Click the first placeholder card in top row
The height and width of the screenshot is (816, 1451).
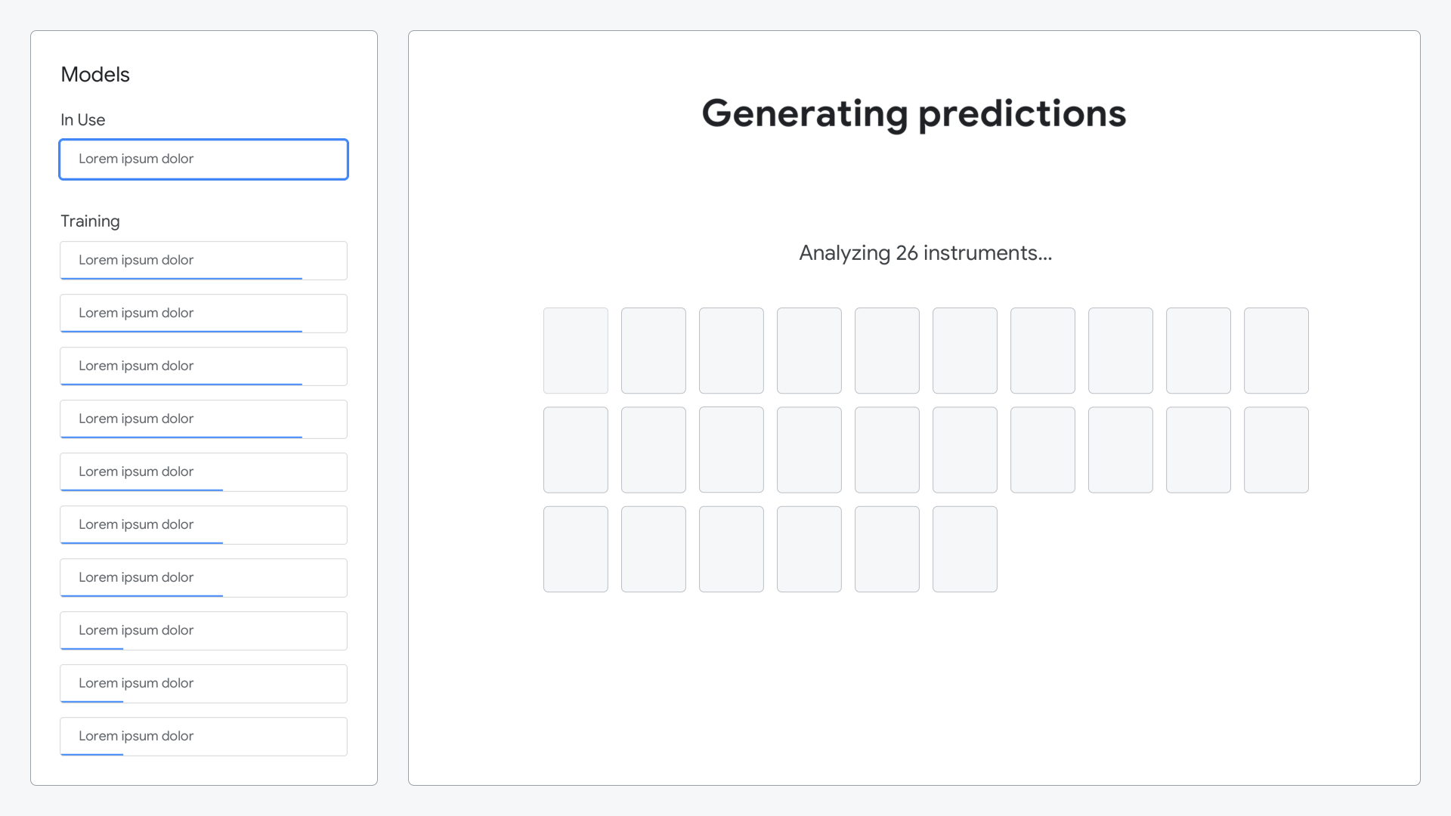coord(576,351)
